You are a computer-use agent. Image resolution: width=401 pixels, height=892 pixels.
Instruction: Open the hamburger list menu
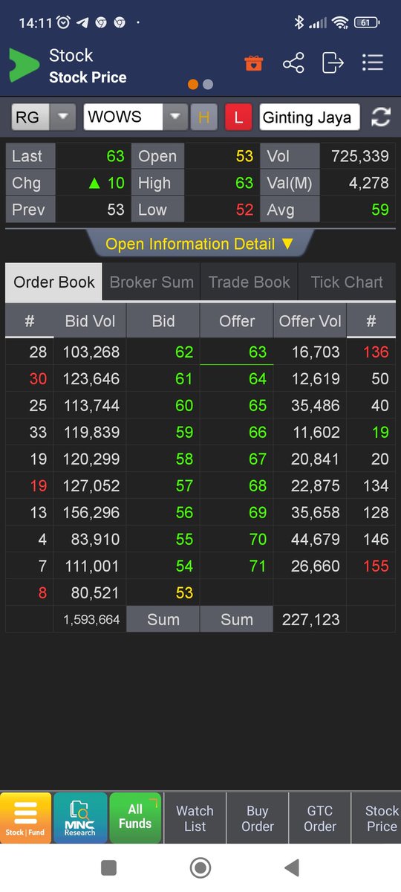(372, 63)
